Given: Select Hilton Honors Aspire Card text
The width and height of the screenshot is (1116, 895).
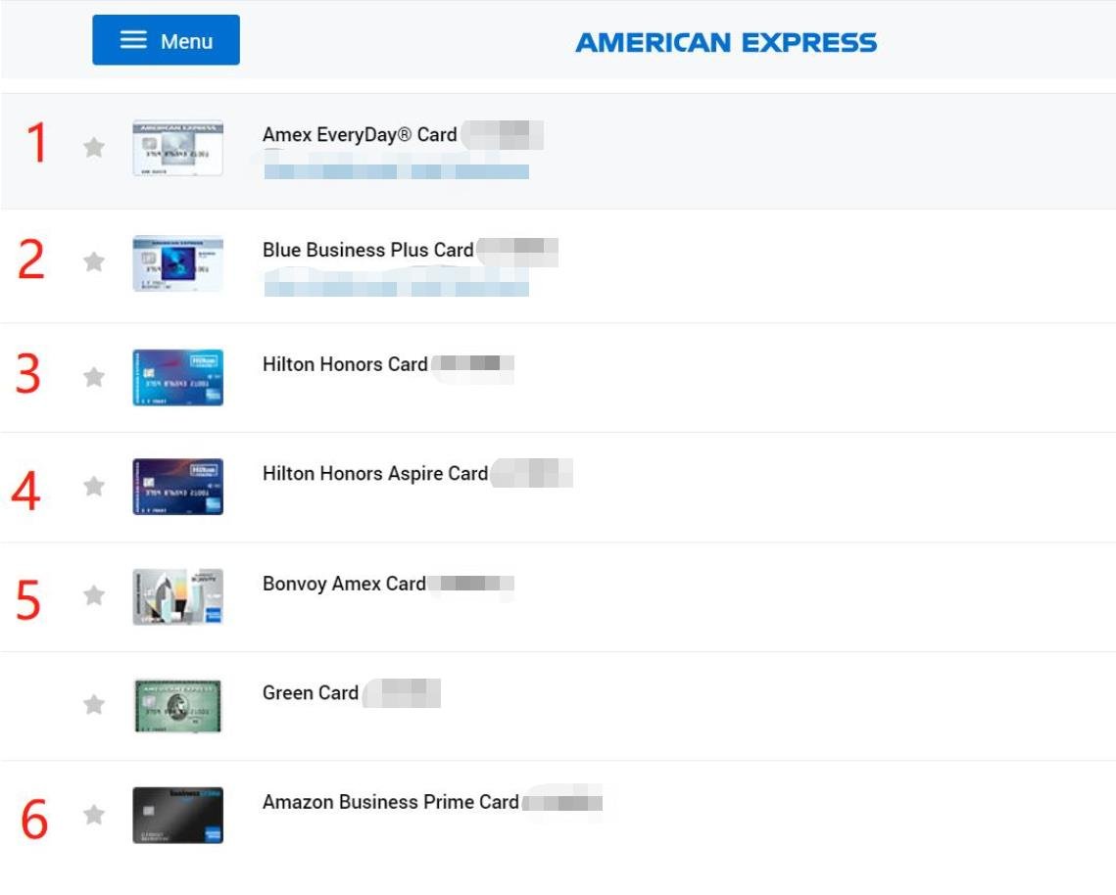Looking at the screenshot, I should tap(375, 473).
